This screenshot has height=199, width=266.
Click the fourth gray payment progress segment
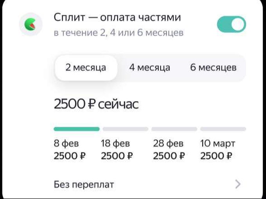[223, 129]
